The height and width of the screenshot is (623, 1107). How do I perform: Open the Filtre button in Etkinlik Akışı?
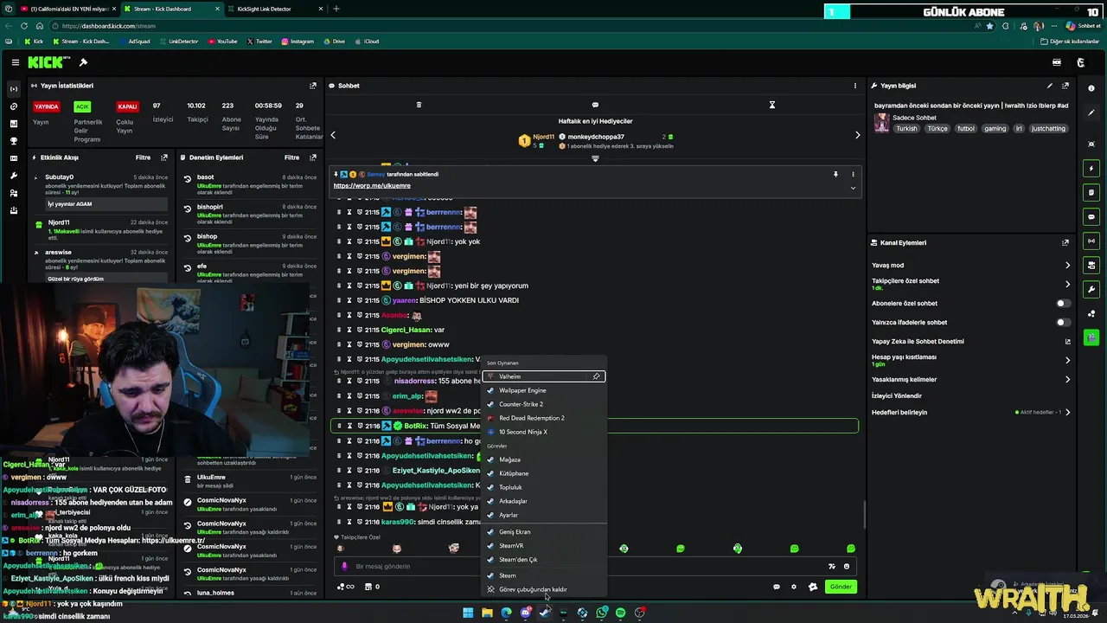143,157
